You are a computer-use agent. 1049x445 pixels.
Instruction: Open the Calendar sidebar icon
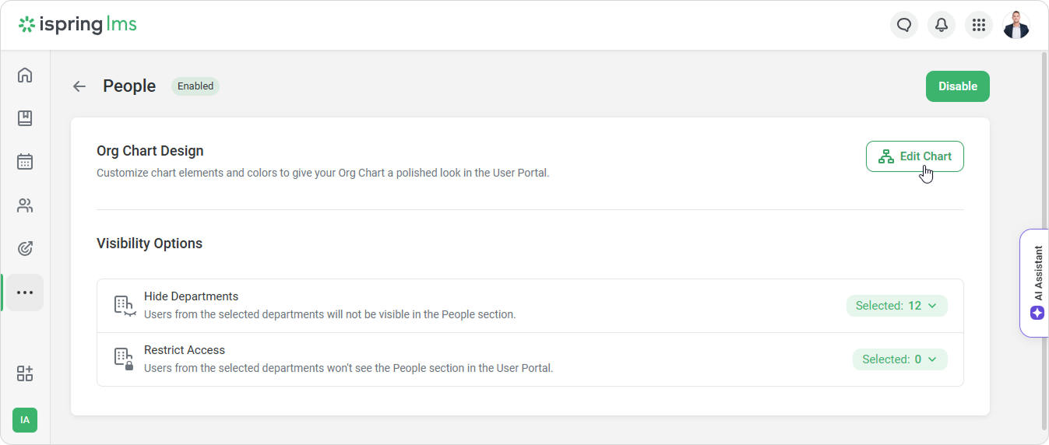(25, 162)
